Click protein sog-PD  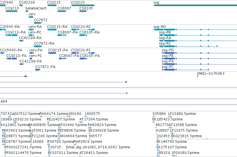pos(199,53)
